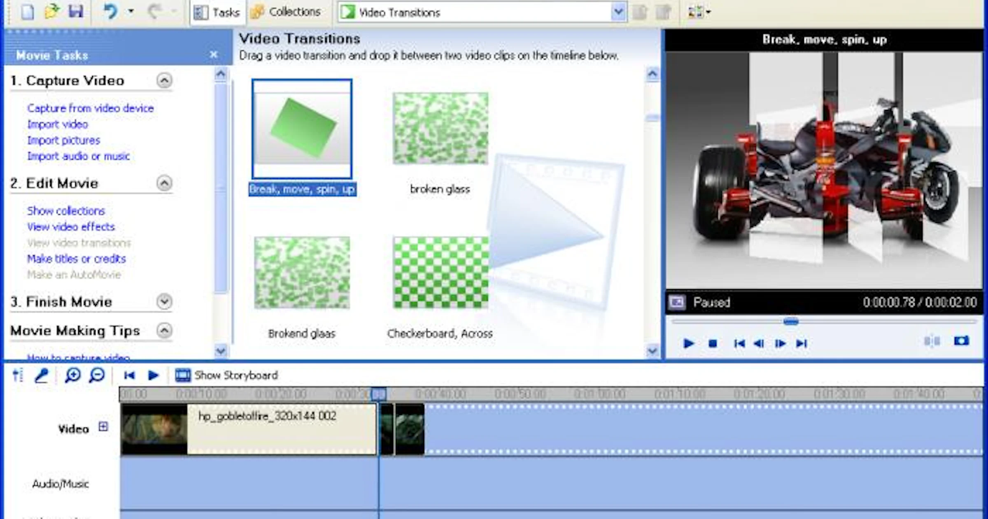Click the task pane scrollbar up arrow

click(x=221, y=74)
